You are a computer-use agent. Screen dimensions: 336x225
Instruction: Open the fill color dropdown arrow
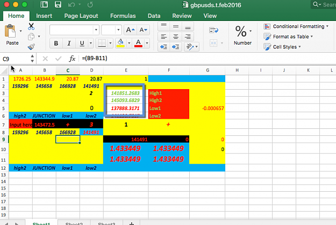[x=129, y=43]
